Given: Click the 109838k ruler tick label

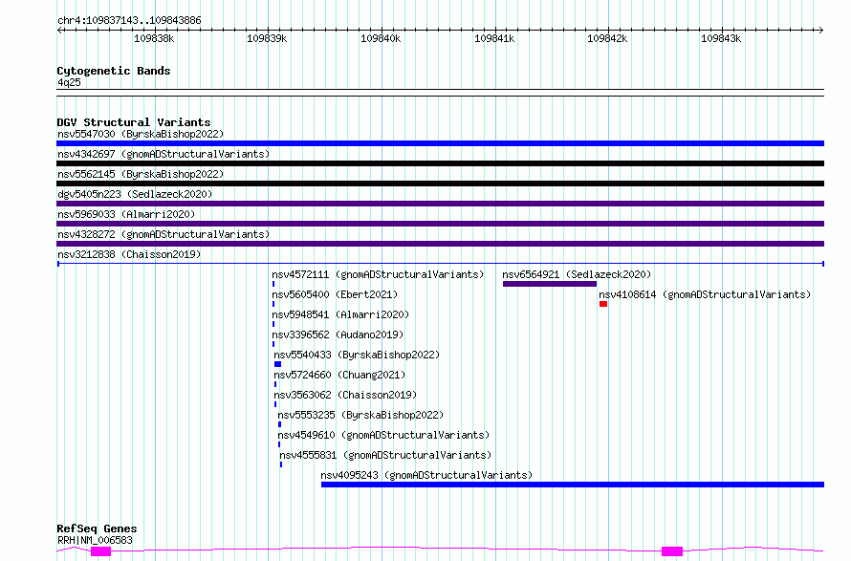Looking at the screenshot, I should 154,38.
